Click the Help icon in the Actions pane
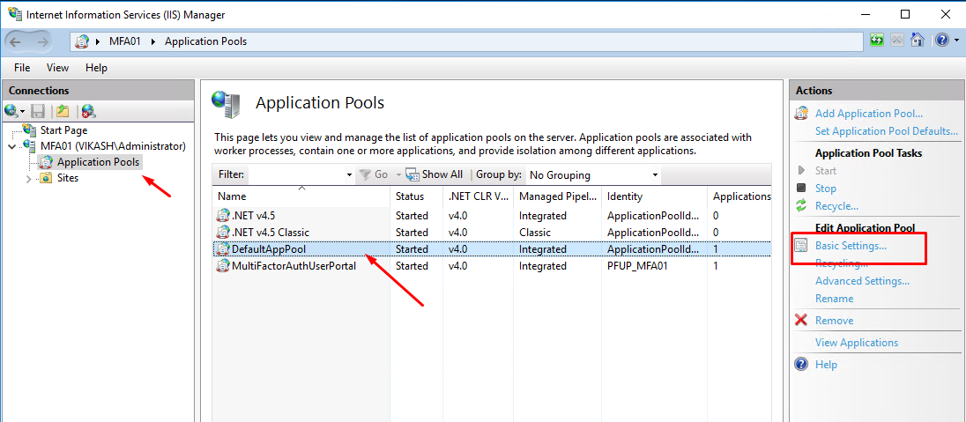 (801, 364)
